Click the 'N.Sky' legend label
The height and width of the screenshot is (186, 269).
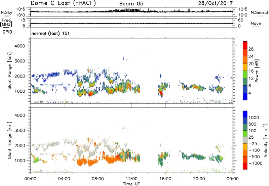[6, 12]
